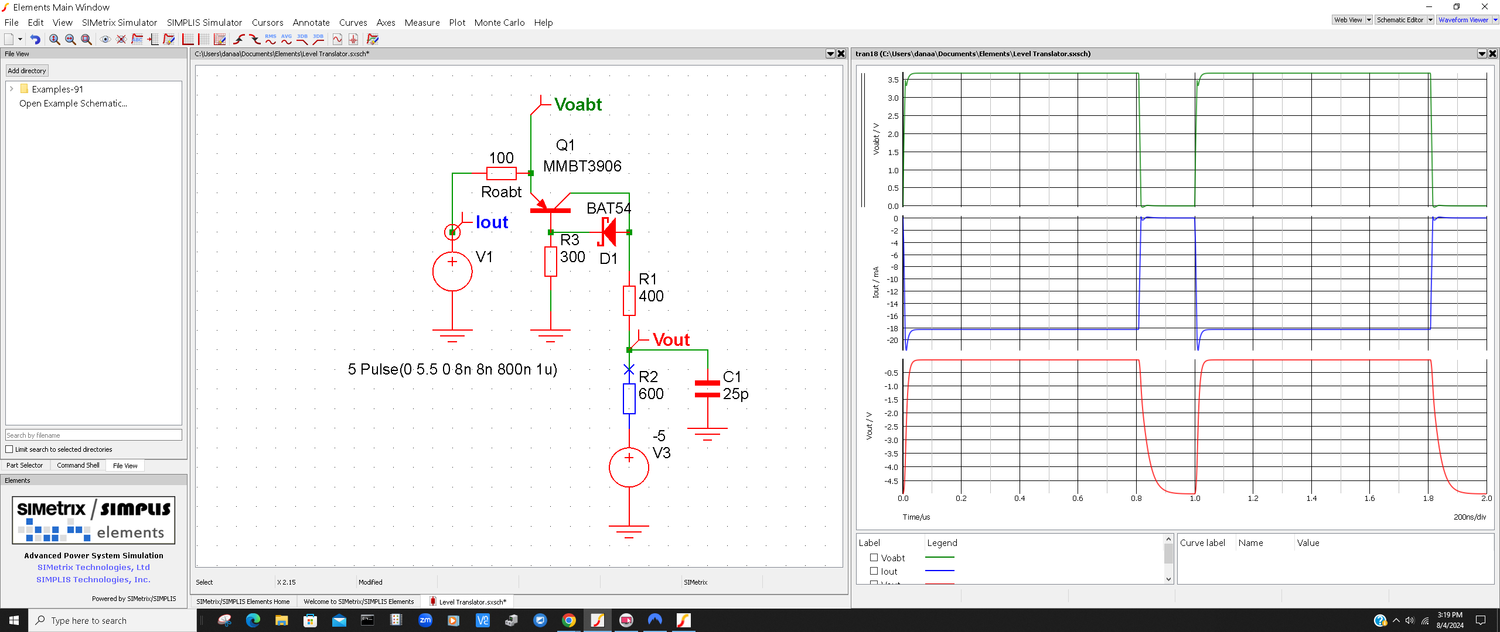Screen dimensions: 1500x632
Task: Open the SIMetrix Technologies, Ltd link
Action: click(x=94, y=567)
